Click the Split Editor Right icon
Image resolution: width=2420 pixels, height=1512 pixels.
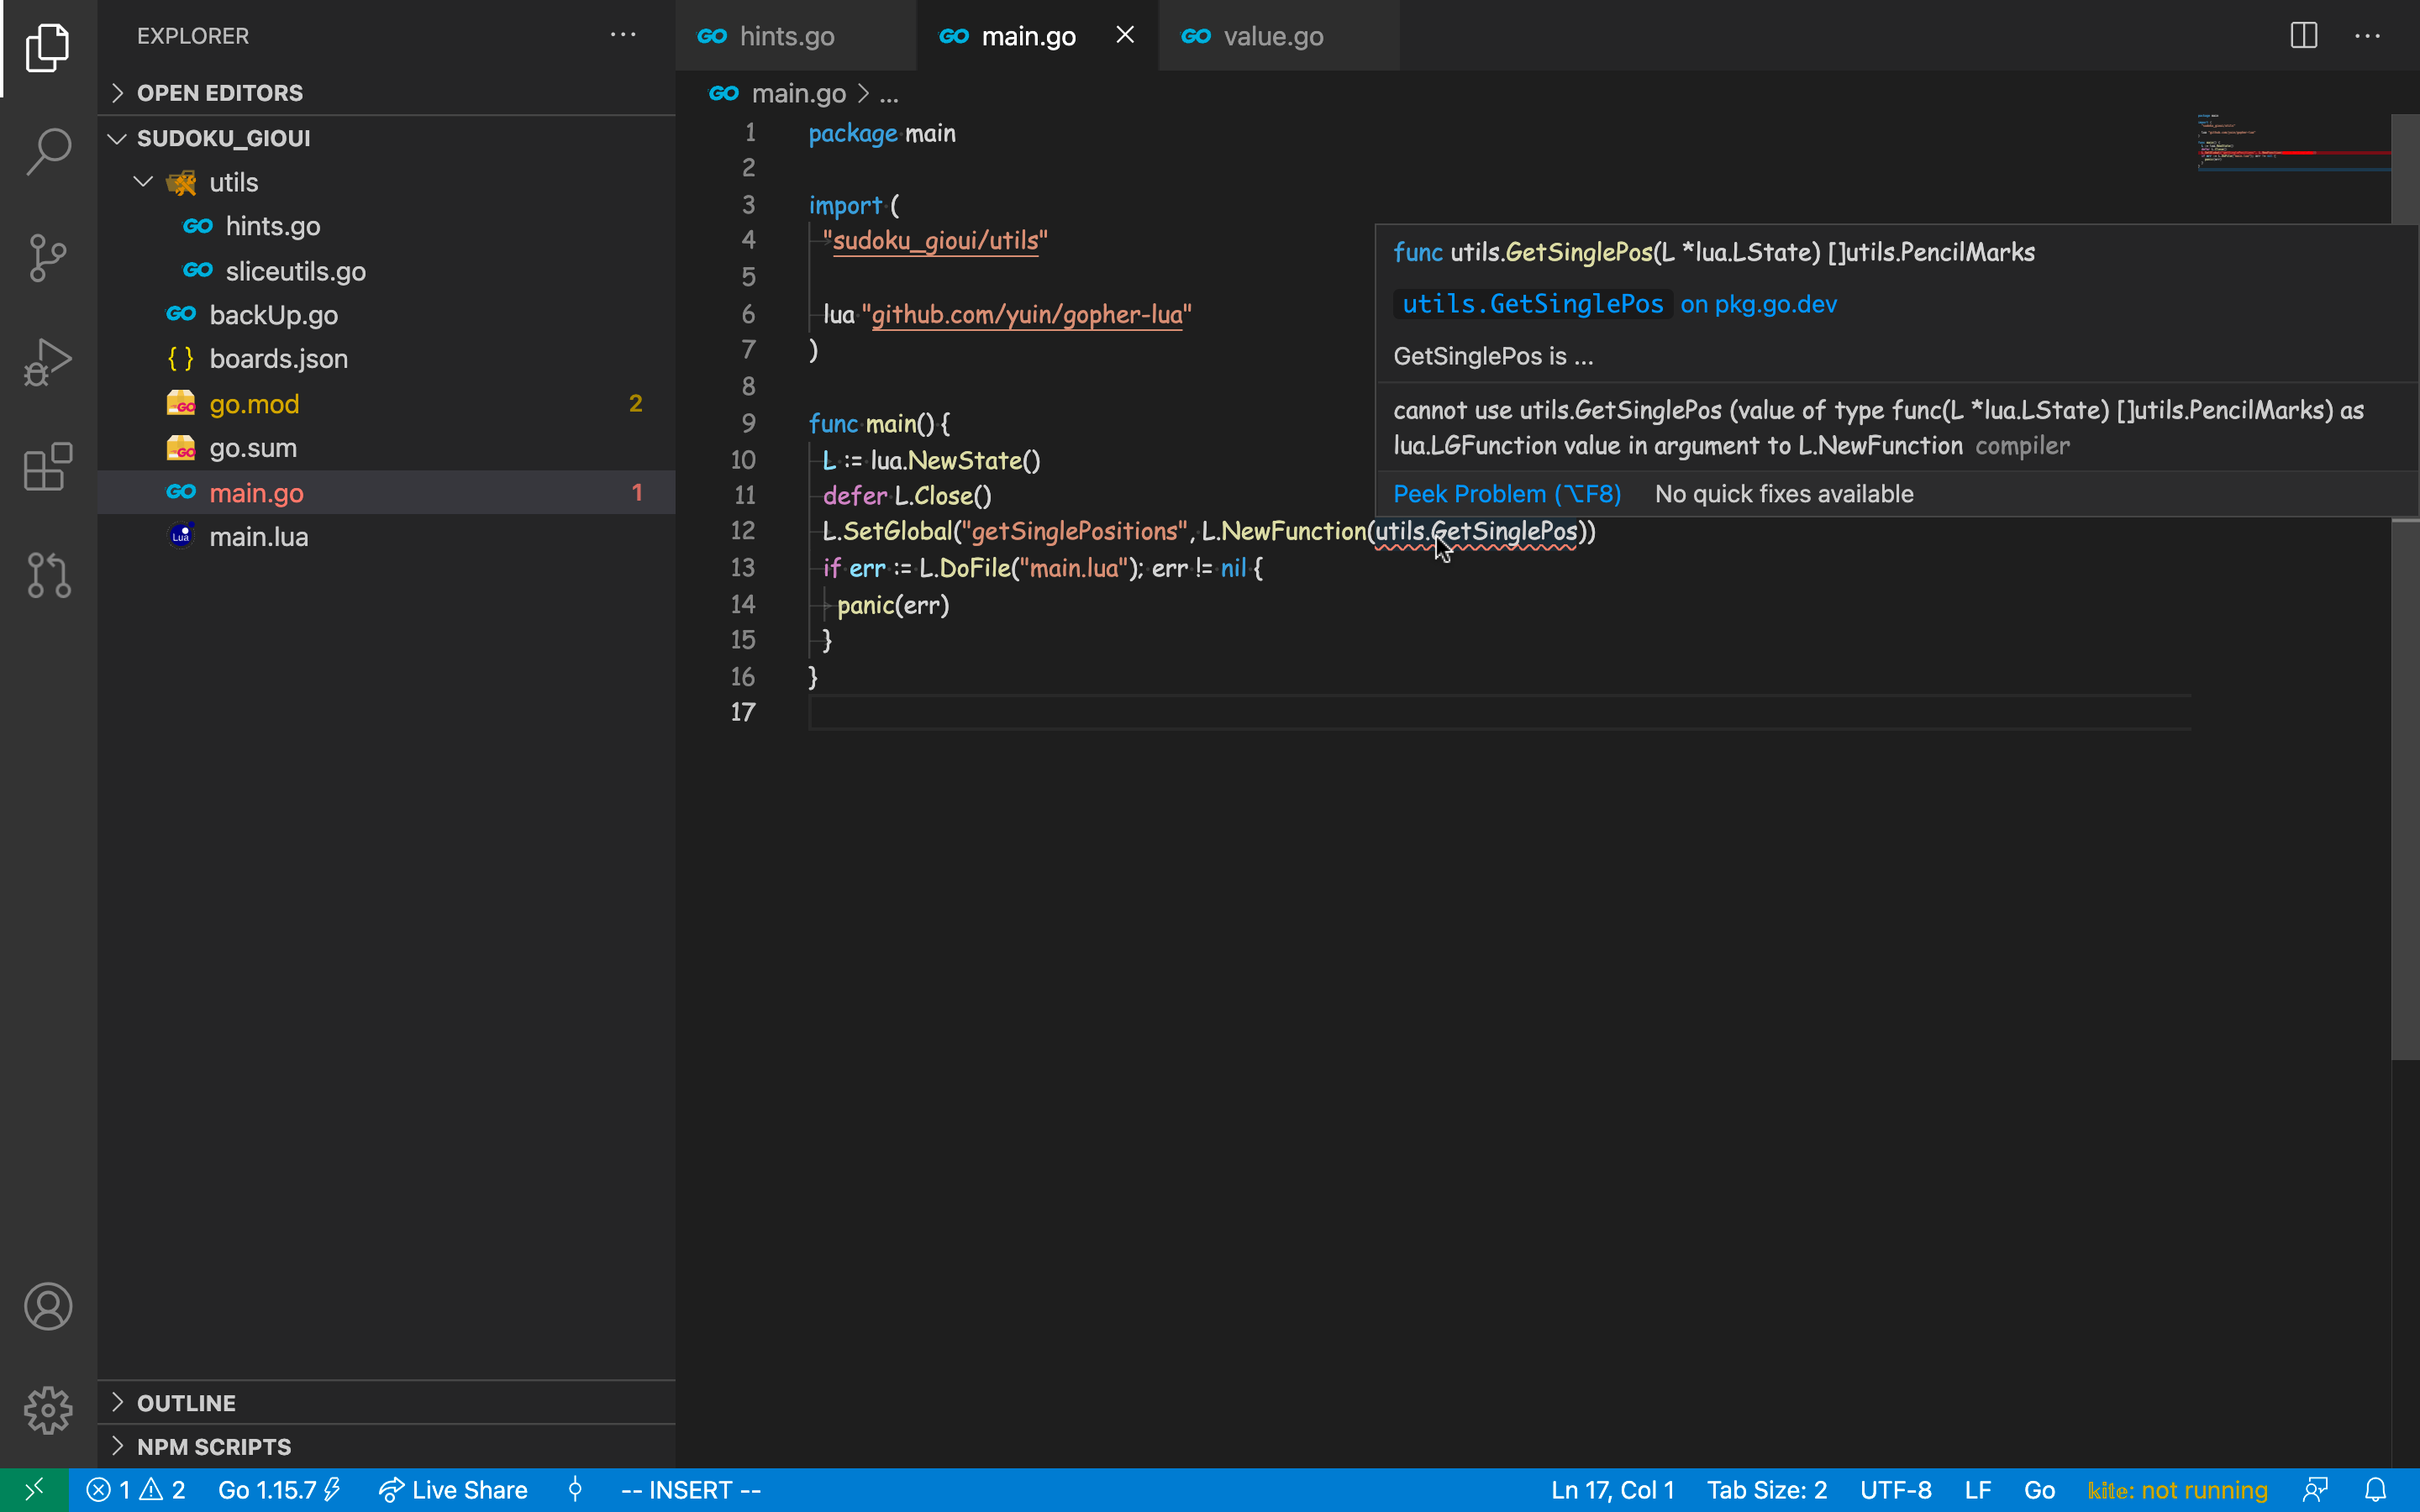[2304, 36]
